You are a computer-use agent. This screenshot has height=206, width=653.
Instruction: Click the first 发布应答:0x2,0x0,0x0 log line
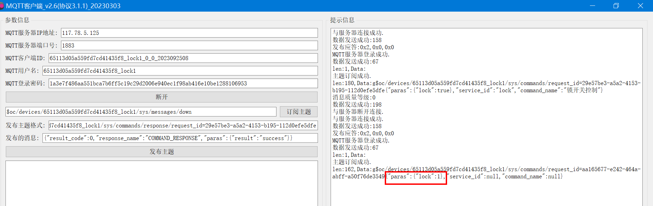tap(363, 47)
